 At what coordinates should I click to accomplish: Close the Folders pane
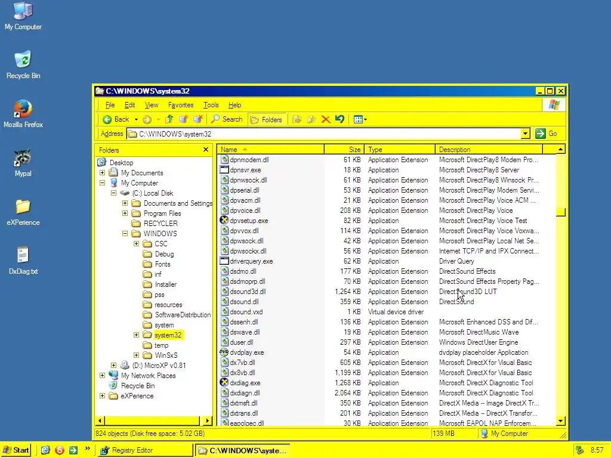[206, 150]
